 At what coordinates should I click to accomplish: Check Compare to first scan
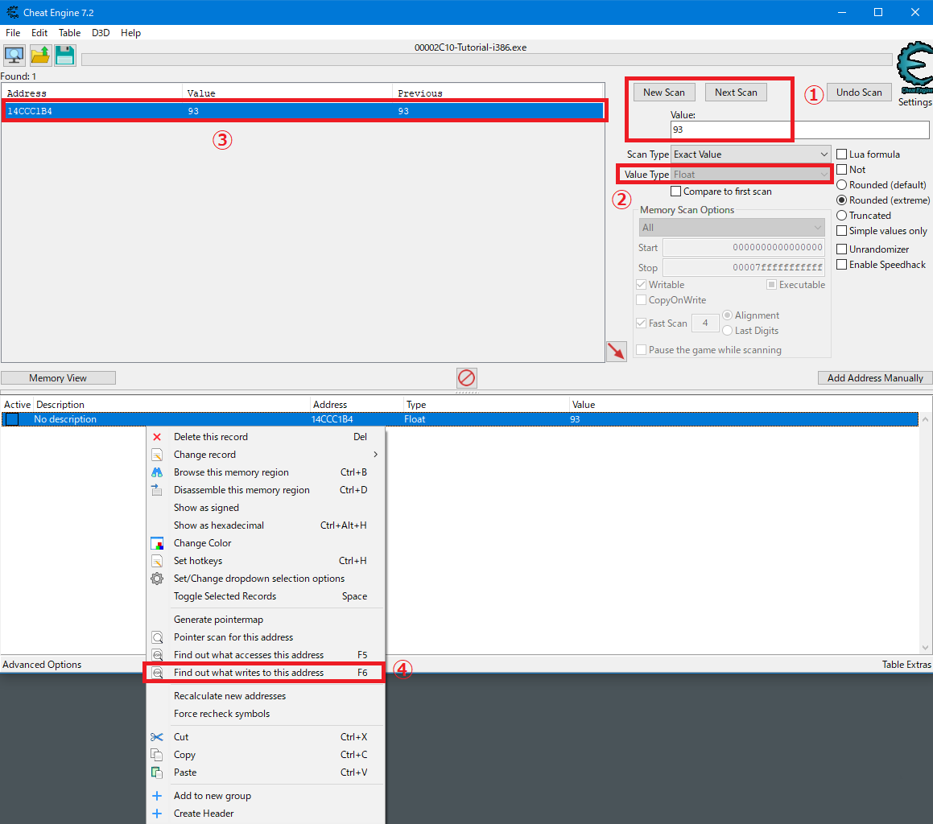click(675, 192)
